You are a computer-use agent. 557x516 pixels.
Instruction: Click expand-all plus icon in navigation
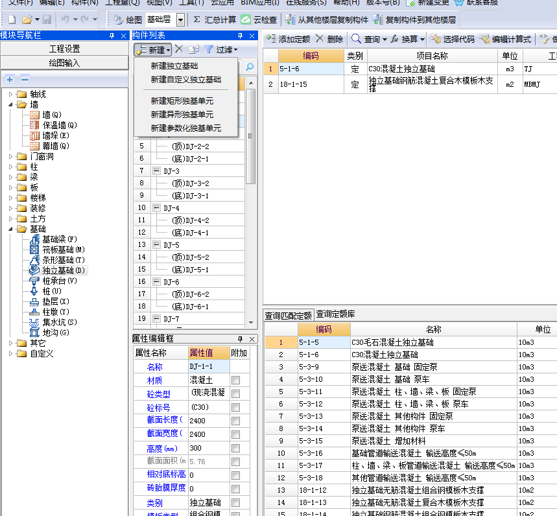pyautogui.click(x=10, y=80)
